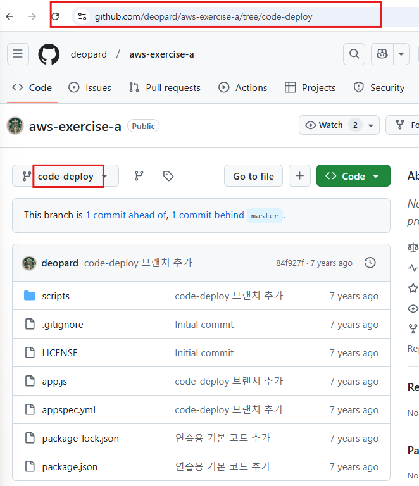Open aws-exercise-a breadcrumb link
This screenshot has width=419, height=486.
click(161, 54)
